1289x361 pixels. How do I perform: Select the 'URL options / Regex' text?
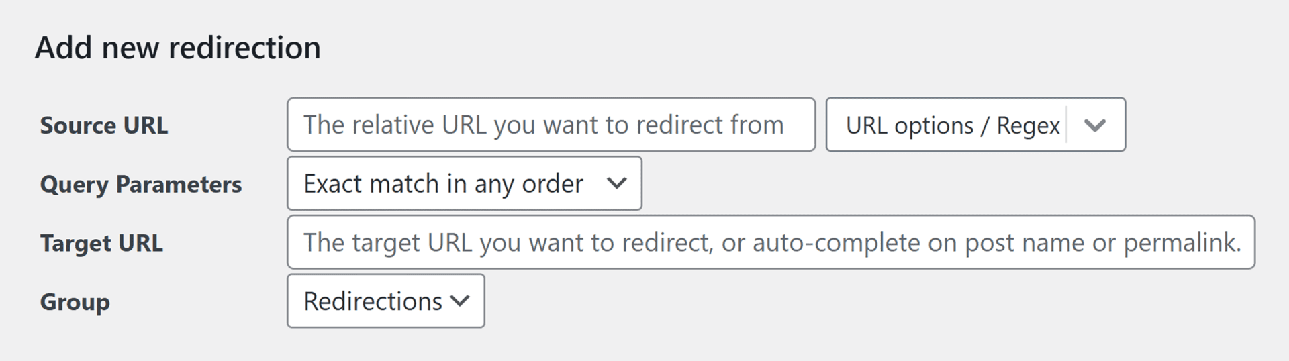pyautogui.click(x=952, y=125)
